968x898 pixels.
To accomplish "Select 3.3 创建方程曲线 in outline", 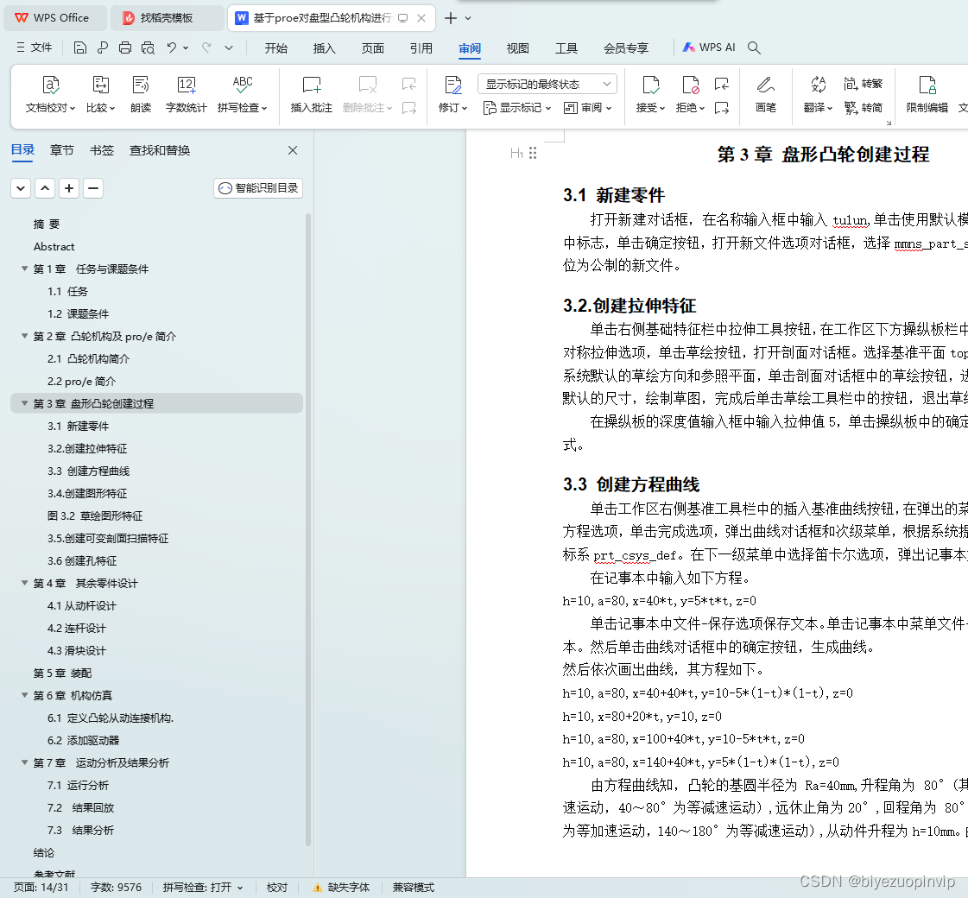I will [88, 471].
